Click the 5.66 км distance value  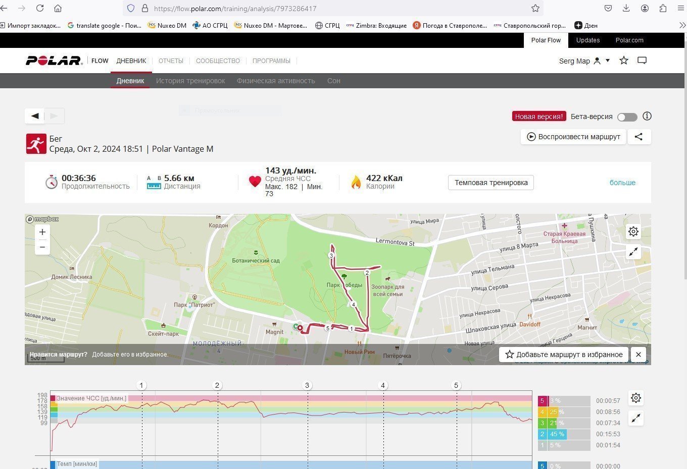179,178
